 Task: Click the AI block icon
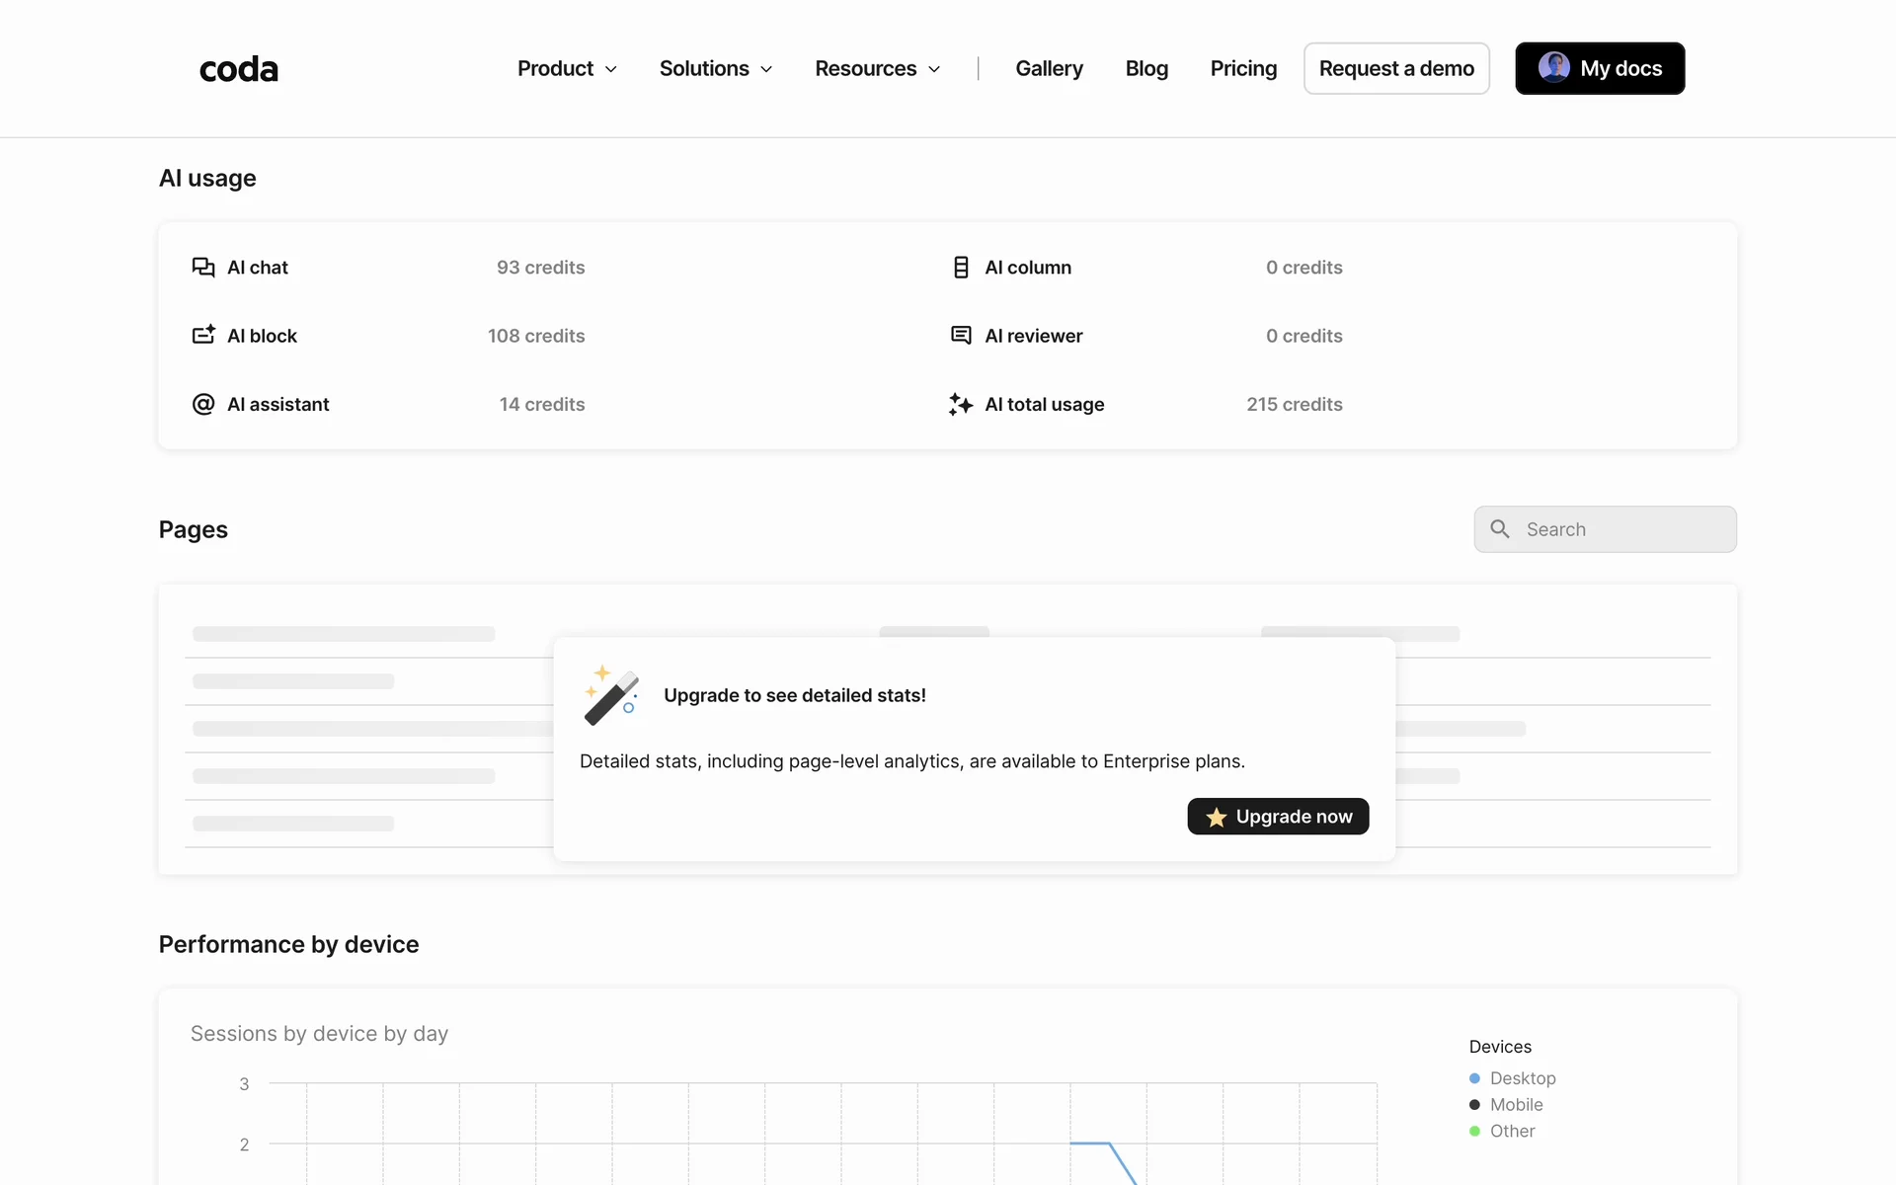pos(203,336)
